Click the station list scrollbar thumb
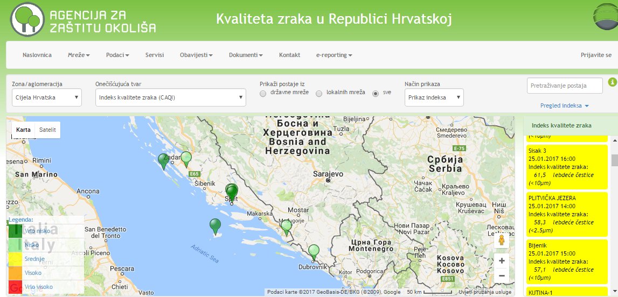Screen dimensions: 618x297 (614, 160)
